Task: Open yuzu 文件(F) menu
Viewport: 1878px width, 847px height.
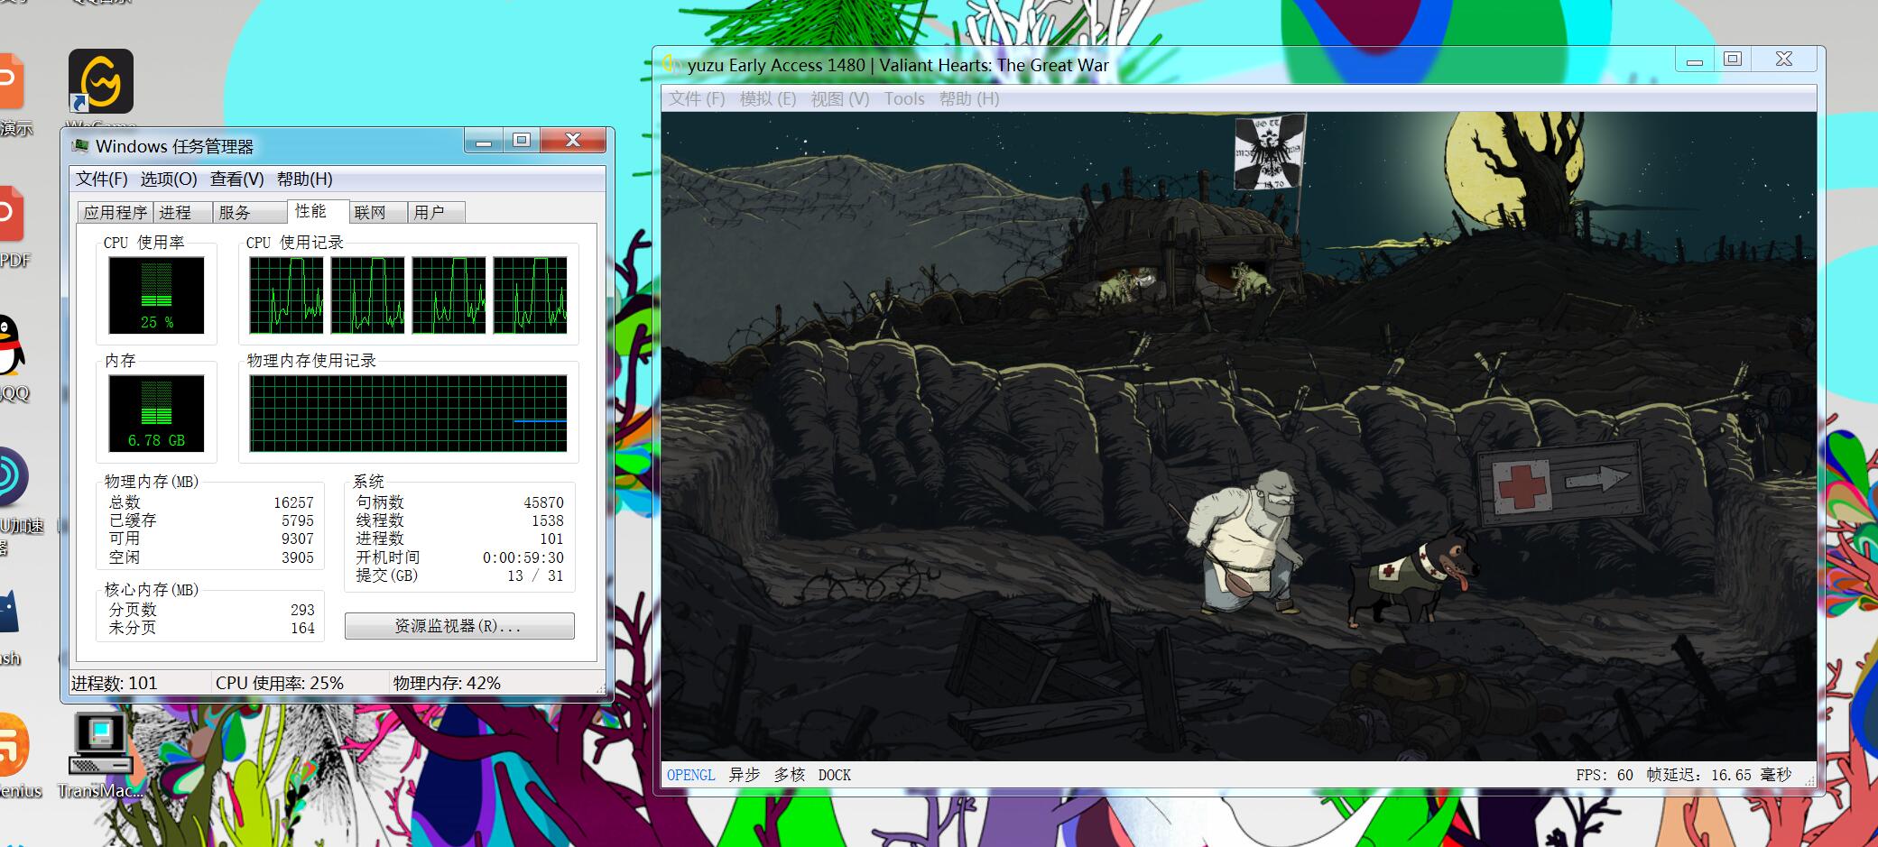Action: coord(697,98)
